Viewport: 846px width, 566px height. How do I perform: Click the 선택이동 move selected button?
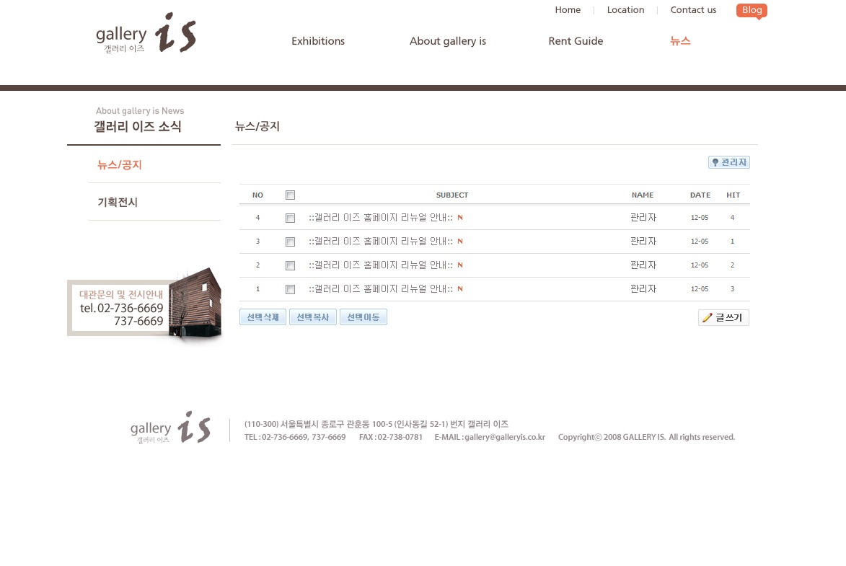pyautogui.click(x=363, y=317)
